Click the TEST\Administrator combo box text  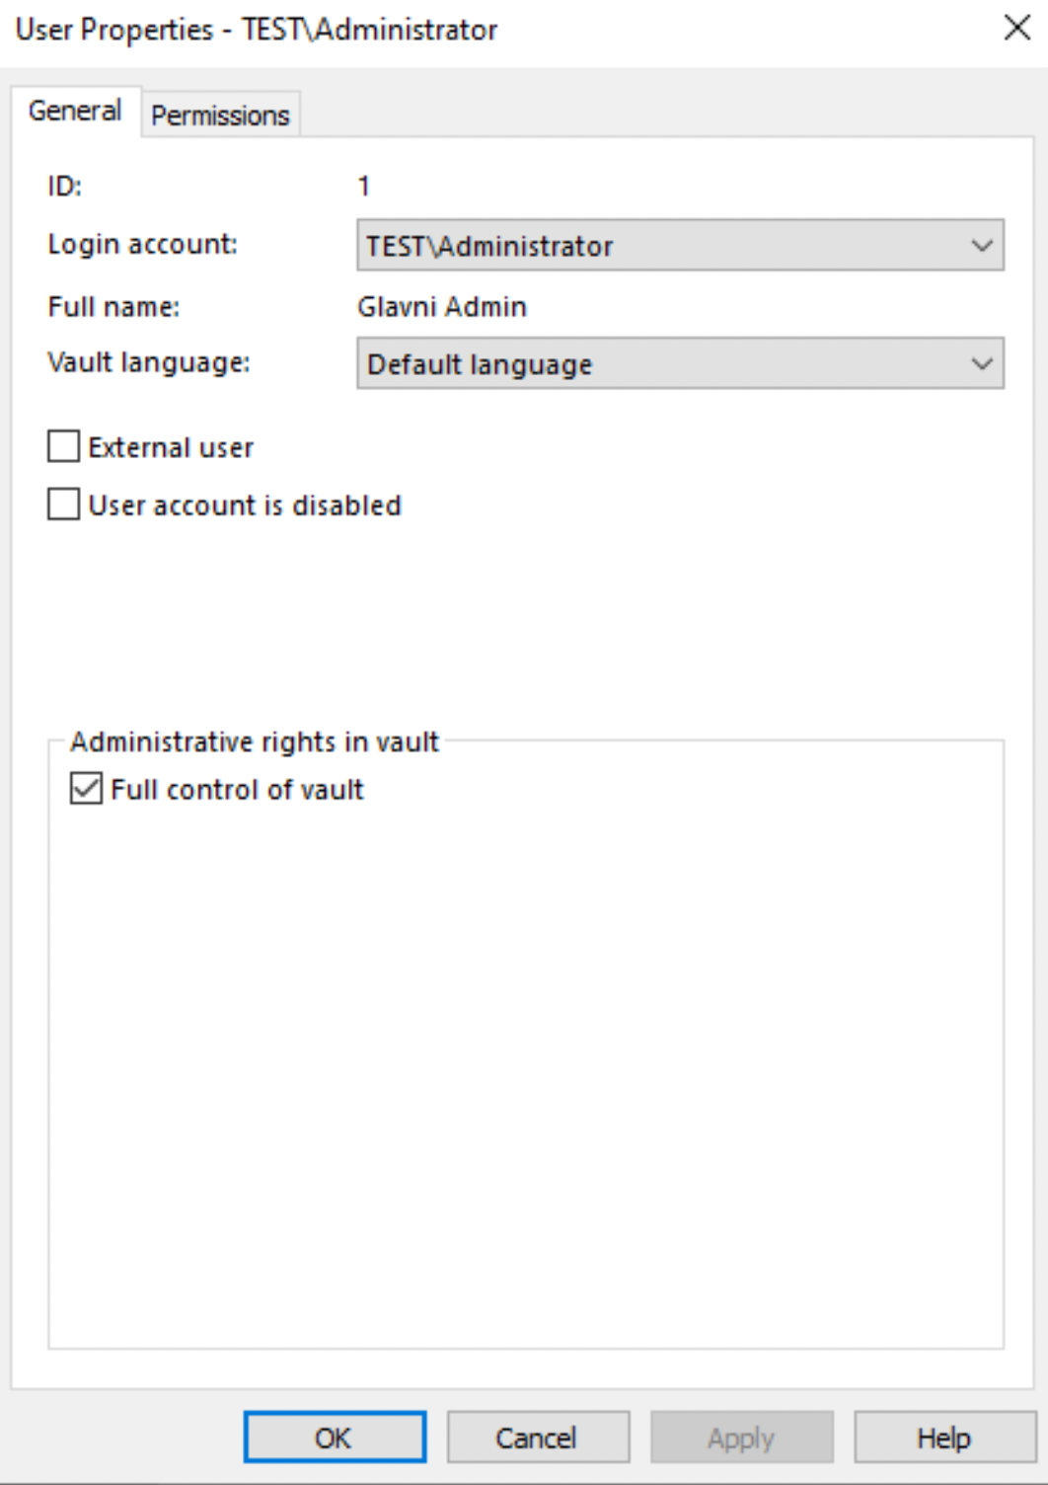(489, 246)
